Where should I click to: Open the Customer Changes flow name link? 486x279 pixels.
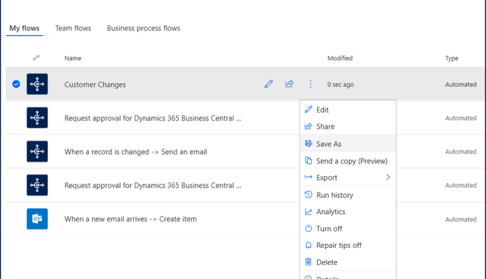(95, 84)
